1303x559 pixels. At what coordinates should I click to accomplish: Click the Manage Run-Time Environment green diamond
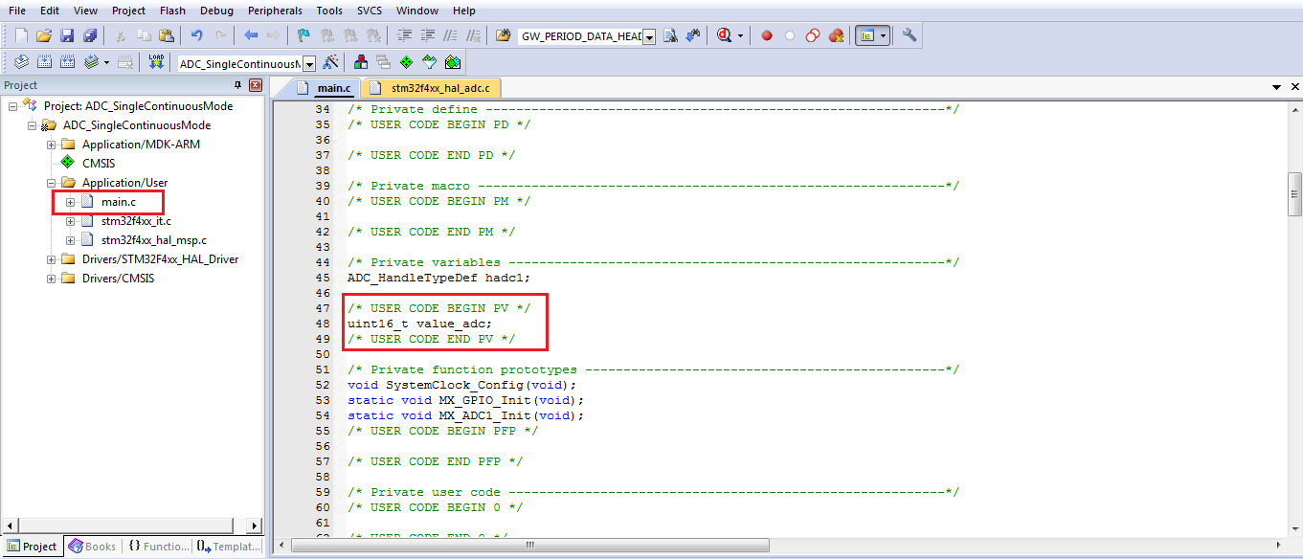click(406, 62)
